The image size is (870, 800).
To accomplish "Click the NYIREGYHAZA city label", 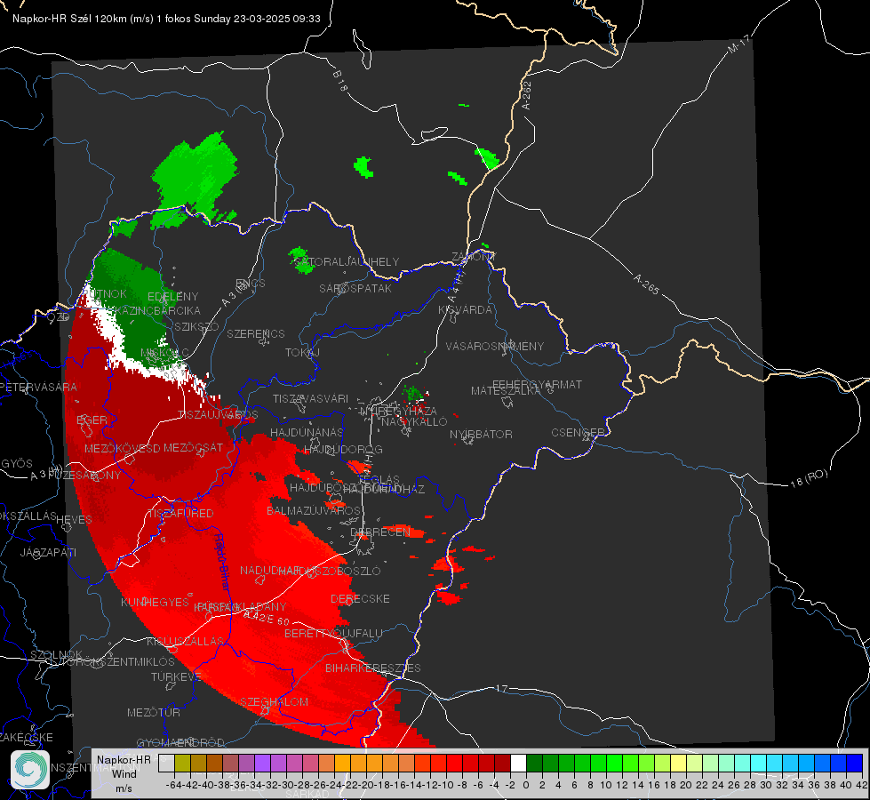I will (x=398, y=412).
